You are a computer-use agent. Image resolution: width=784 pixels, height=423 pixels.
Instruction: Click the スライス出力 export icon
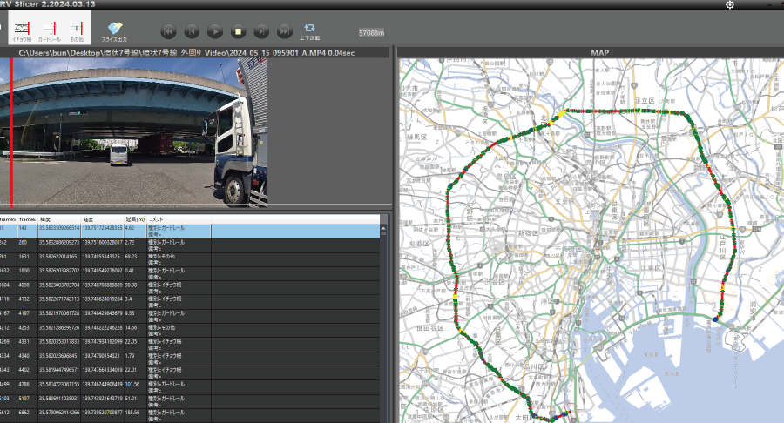point(114,31)
